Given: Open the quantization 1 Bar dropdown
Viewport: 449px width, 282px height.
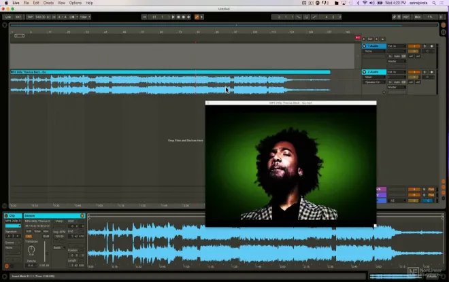Looking at the screenshot, I should 85,17.
